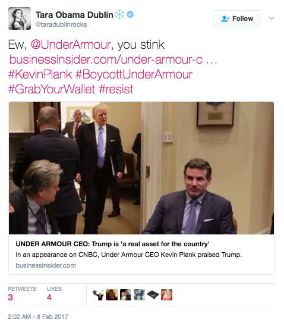View the 3 retweets count
The image size is (284, 323).
coord(11,297)
